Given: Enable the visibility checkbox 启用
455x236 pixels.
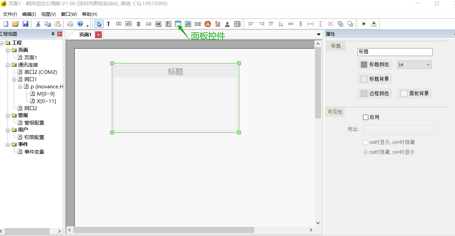Looking at the screenshot, I should click(x=366, y=117).
